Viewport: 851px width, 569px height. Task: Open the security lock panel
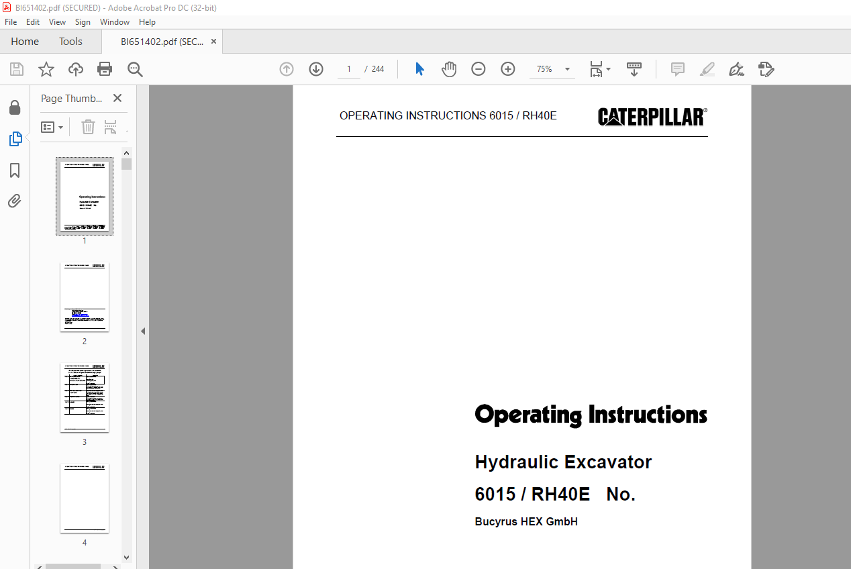(15, 108)
